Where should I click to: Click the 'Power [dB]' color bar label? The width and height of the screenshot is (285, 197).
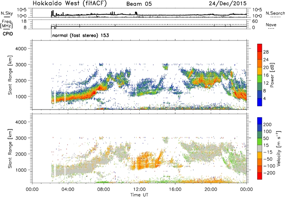click(x=272, y=75)
